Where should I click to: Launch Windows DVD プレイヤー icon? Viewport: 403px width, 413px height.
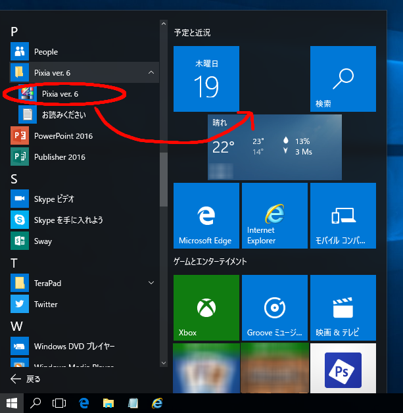[x=20, y=346]
